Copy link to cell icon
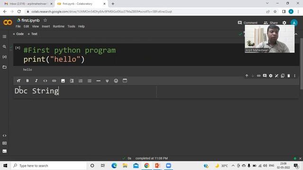Screen dimensions: 303x170 pyautogui.click(x=258, y=76)
